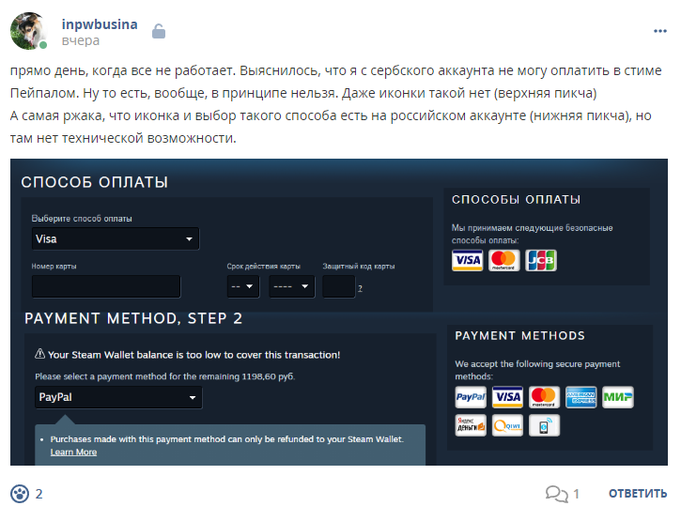Click the mobile payment phone icon
The image size is (681, 506).
coord(544,425)
